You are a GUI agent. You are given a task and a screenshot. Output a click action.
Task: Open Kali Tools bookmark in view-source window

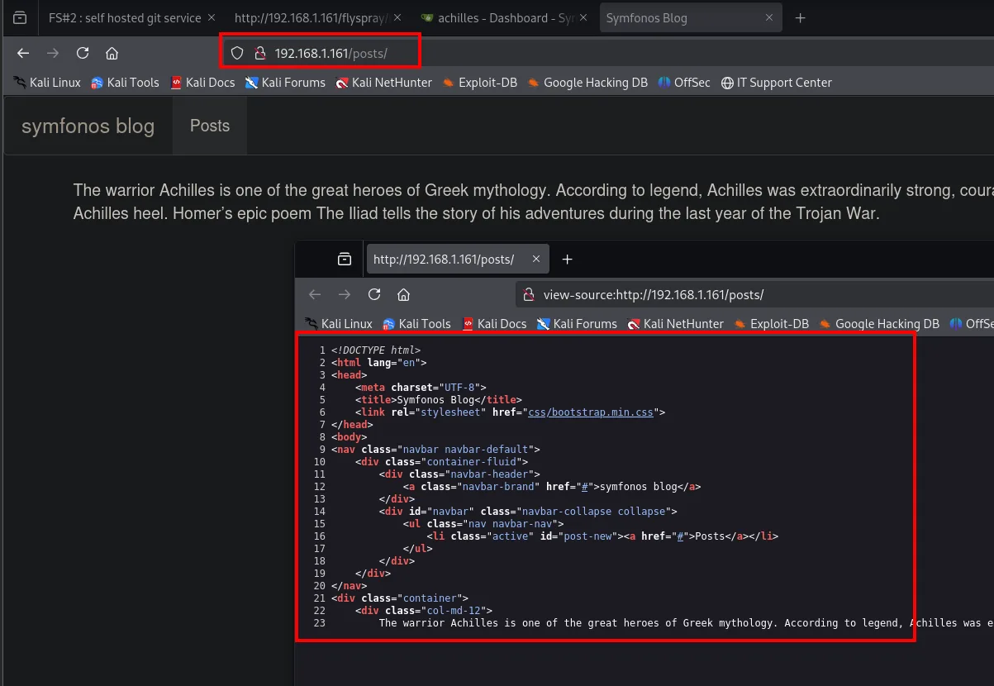point(416,324)
